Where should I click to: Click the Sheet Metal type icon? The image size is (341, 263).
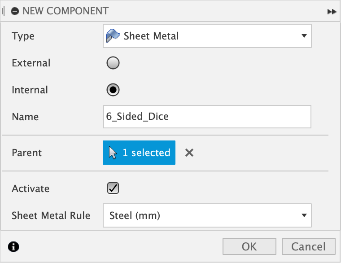click(113, 36)
